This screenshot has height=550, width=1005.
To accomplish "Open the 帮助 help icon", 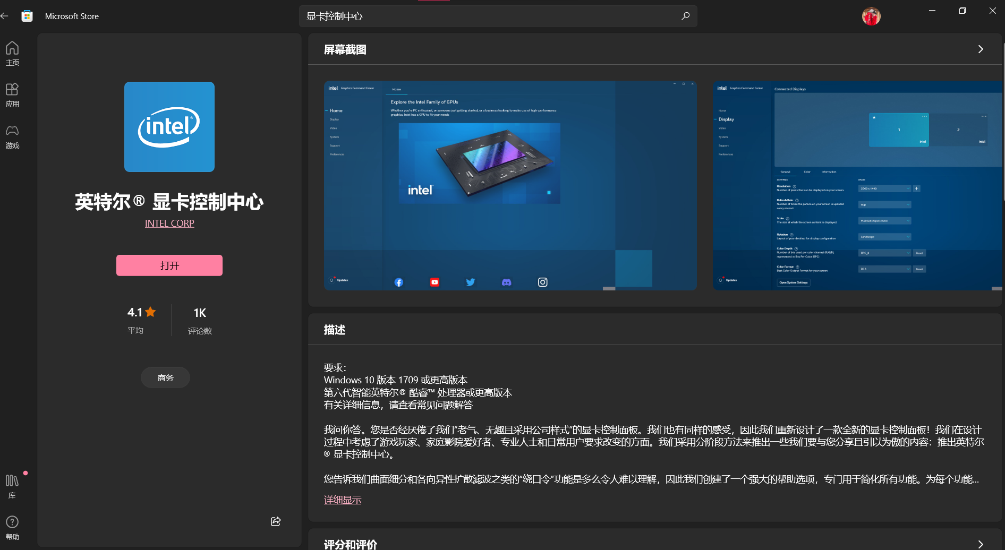I will 12,528.
